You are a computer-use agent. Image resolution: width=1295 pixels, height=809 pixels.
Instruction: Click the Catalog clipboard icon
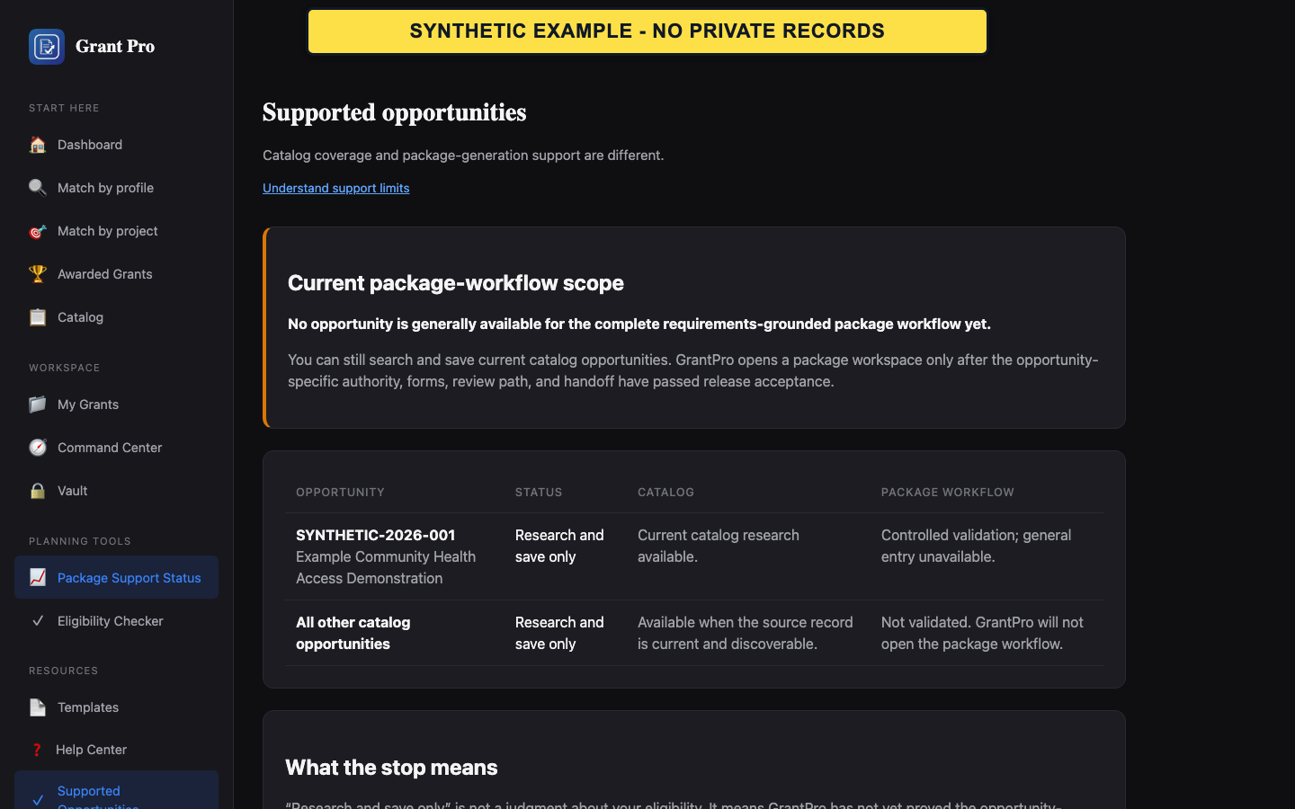point(38,317)
